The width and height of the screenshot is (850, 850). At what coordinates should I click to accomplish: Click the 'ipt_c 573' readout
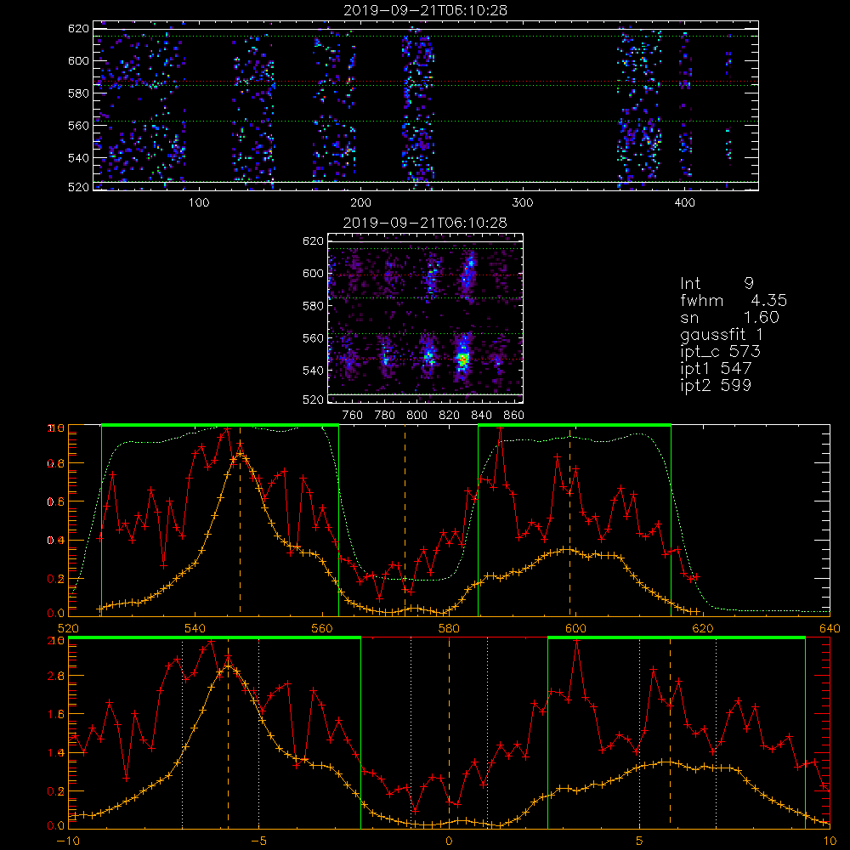[x=721, y=352]
